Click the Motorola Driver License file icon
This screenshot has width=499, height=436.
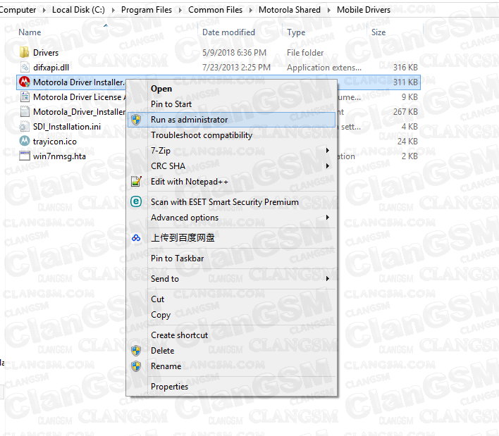tap(25, 96)
